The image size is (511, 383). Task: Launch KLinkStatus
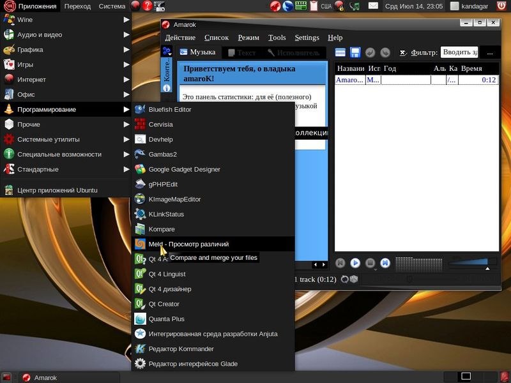click(213, 214)
